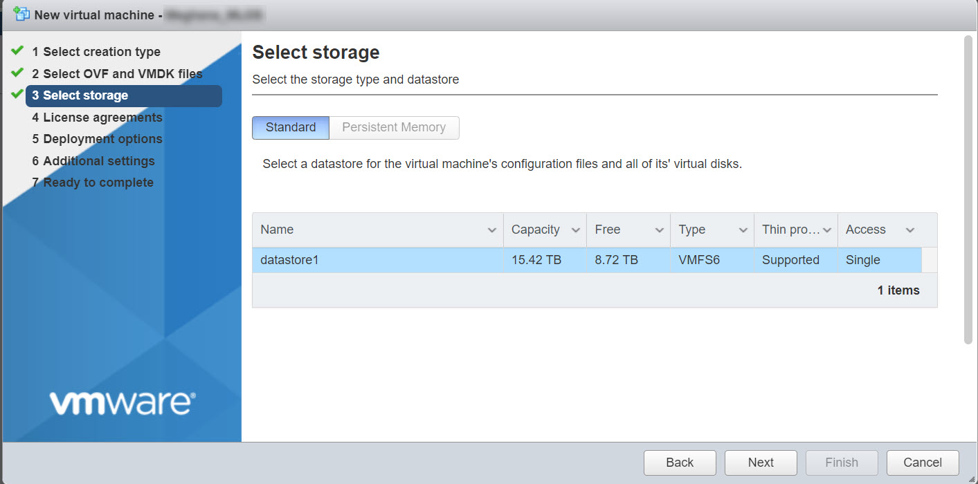
Task: Select the Standard storage type tab
Action: [291, 127]
